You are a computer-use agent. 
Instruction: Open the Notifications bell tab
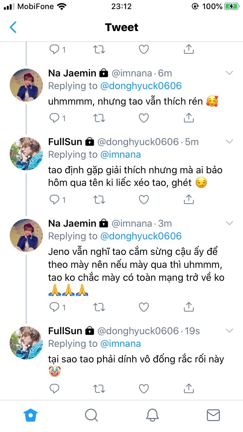(x=152, y=415)
